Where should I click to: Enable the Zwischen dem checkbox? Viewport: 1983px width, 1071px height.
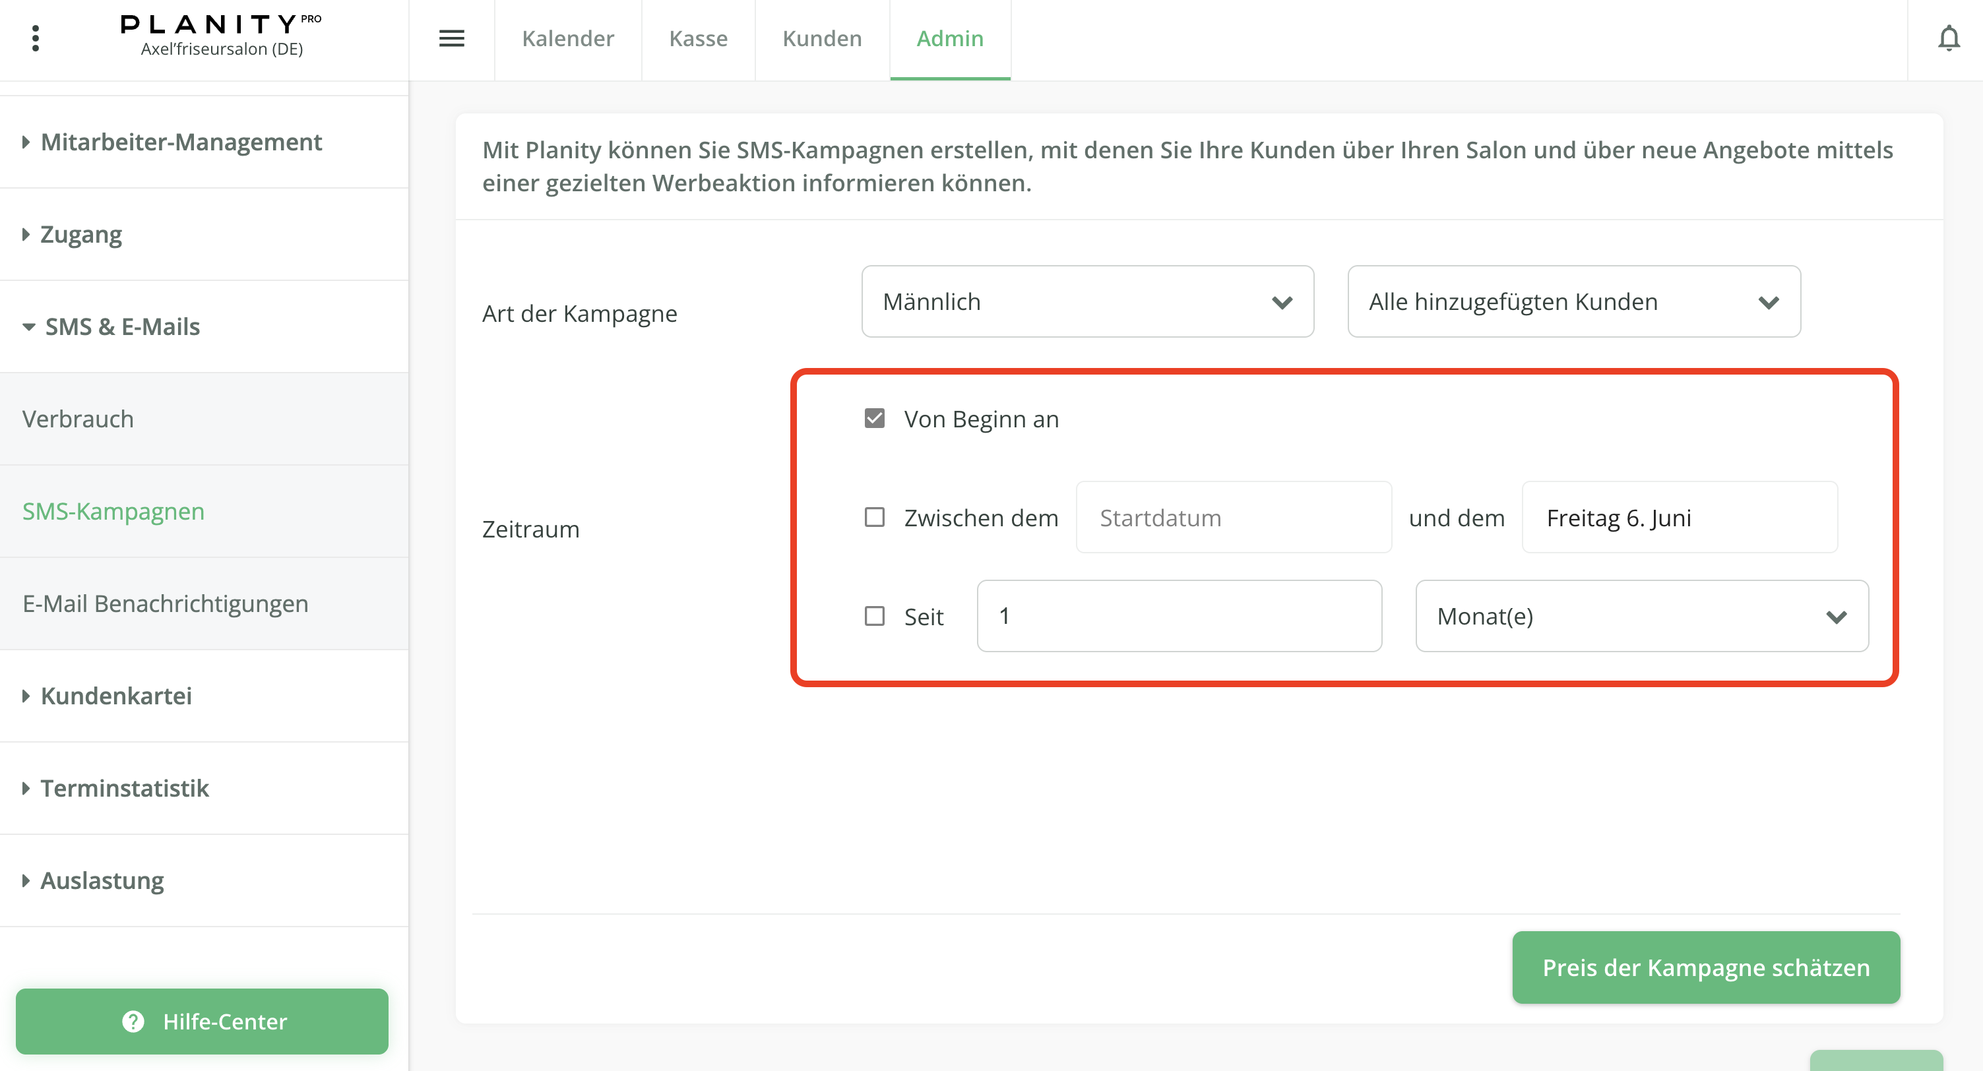(x=873, y=517)
